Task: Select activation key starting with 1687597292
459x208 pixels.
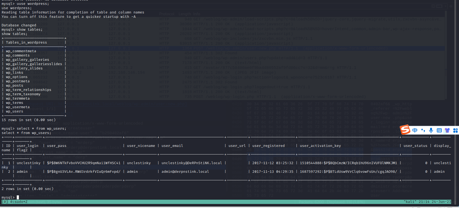Action: coord(349,172)
